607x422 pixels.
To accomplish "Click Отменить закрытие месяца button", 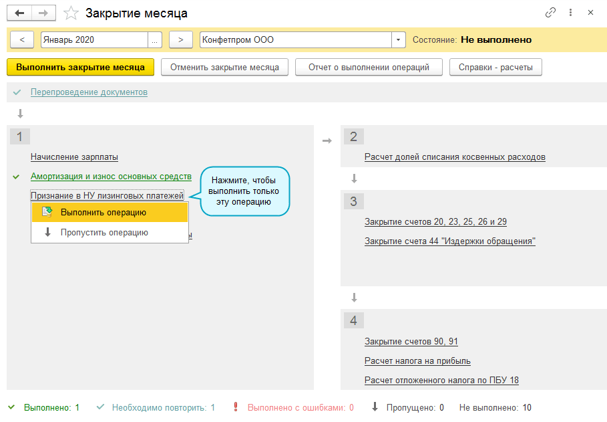I will [224, 68].
